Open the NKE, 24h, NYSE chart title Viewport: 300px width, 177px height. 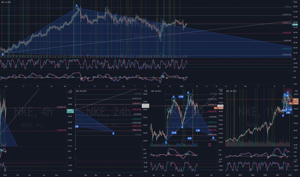[81, 91]
